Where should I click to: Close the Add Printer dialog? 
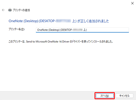(x=132, y=3)
